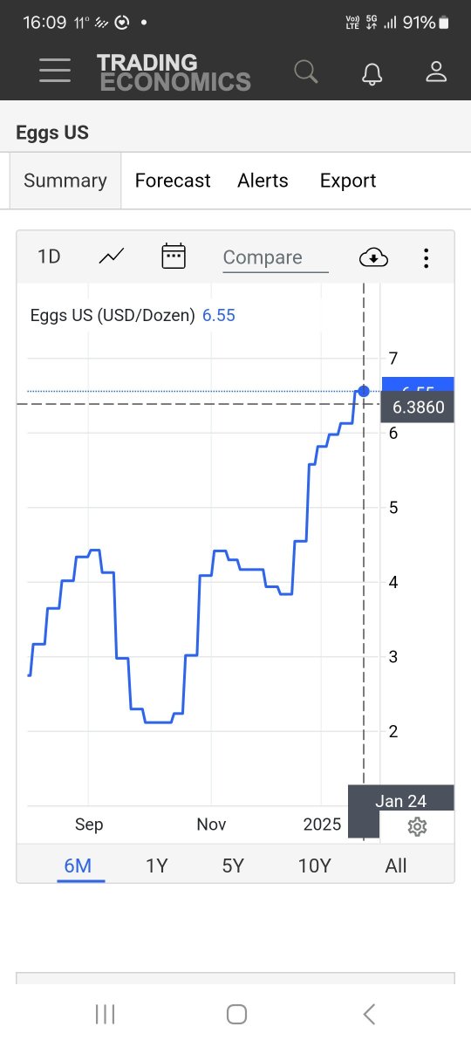The image size is (471, 1047).
Task: Download chart data via cloud icon
Action: (x=373, y=257)
